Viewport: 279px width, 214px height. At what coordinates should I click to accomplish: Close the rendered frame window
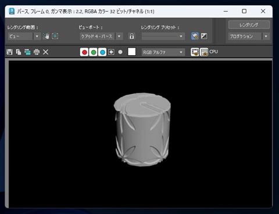263,11
